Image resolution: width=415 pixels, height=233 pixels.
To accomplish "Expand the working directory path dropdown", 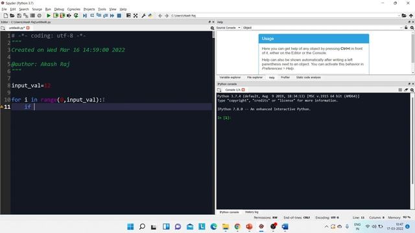I will [x=399, y=16].
